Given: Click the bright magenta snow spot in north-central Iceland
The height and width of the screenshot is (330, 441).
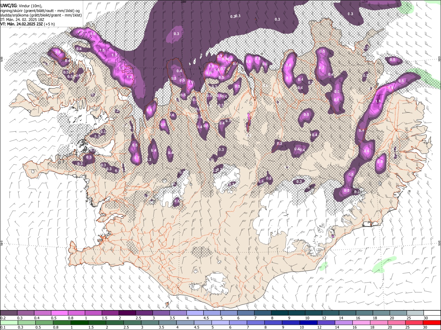Looking at the screenshot, I should (249, 122).
